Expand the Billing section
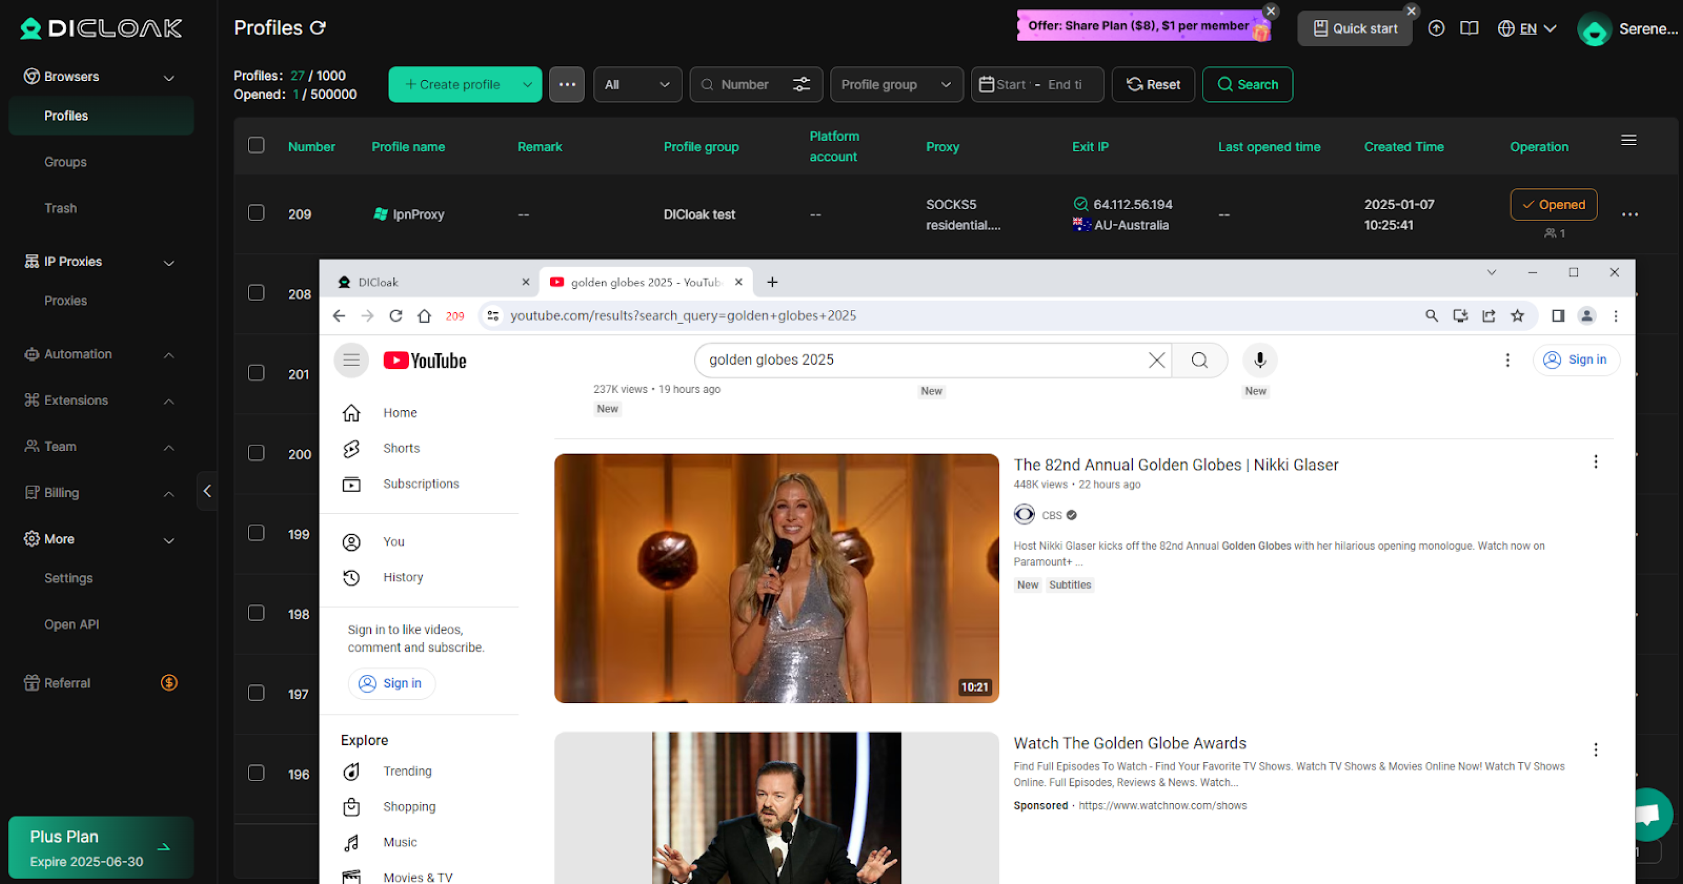The height and width of the screenshot is (884, 1683). click(x=169, y=494)
